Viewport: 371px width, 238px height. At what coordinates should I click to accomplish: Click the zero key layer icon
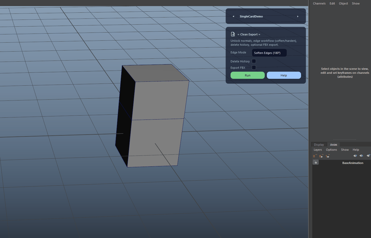[x=315, y=156]
